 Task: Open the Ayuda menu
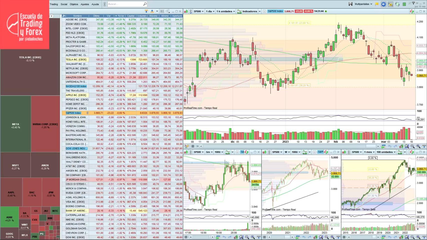pos(95,4)
